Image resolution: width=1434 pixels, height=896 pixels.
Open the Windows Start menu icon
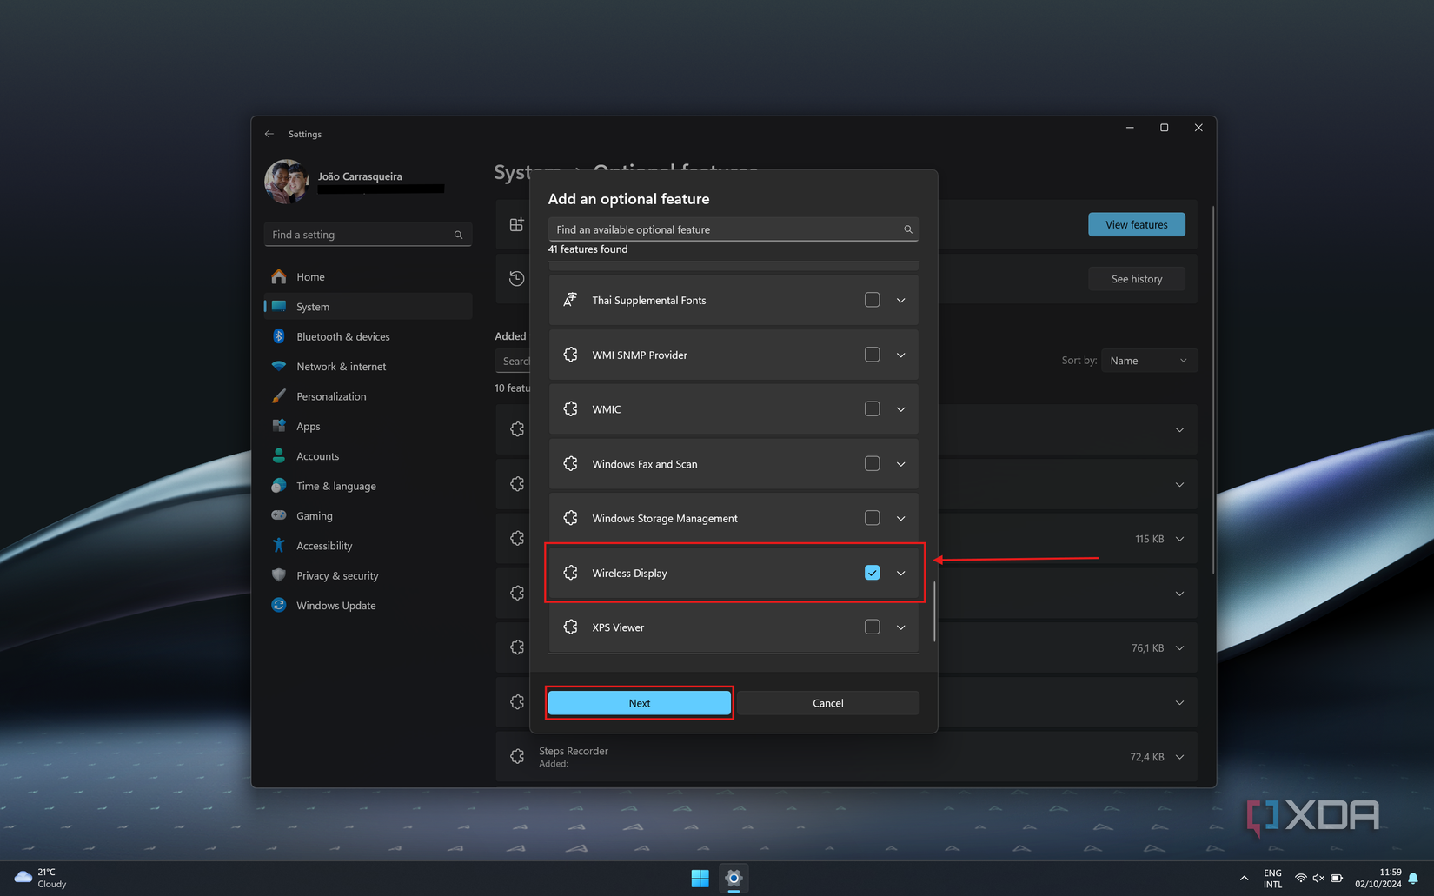click(x=700, y=878)
